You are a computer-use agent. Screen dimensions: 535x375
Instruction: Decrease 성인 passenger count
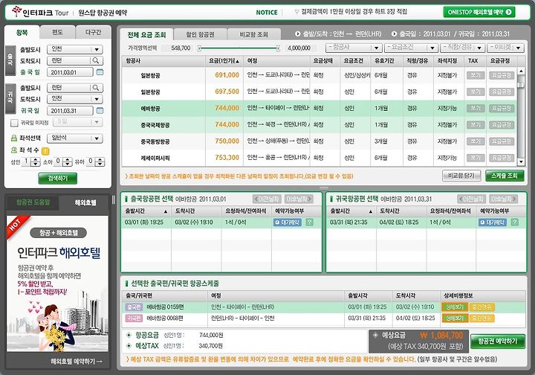click(x=36, y=164)
